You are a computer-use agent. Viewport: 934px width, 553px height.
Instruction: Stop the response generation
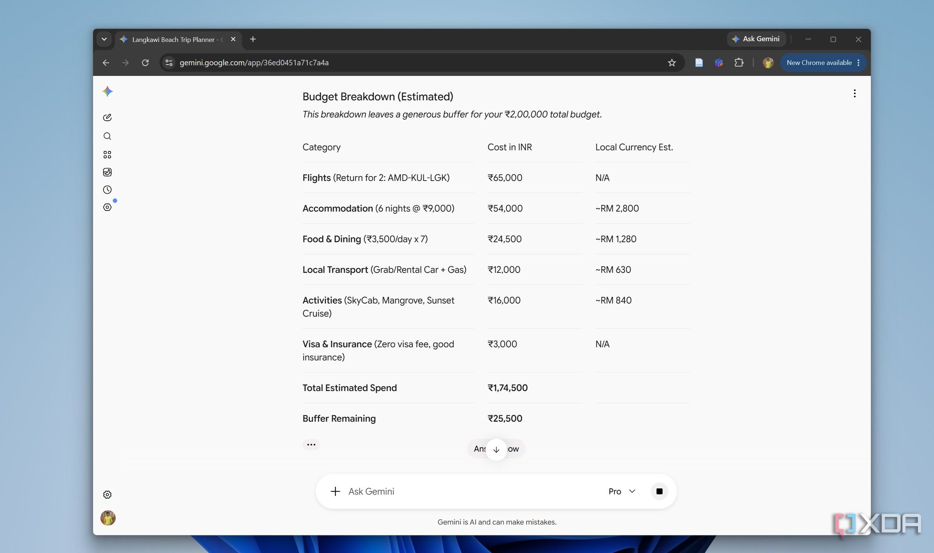[x=659, y=491]
